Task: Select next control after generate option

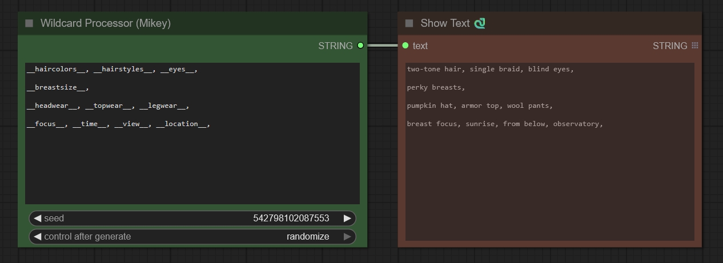Action: [347, 237]
